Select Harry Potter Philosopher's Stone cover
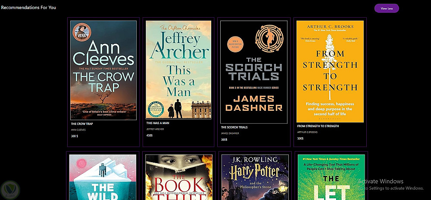Viewport: 431px width, 200px height. [x=255, y=177]
